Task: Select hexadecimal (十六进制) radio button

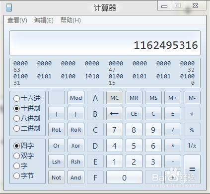Action: 16,98
